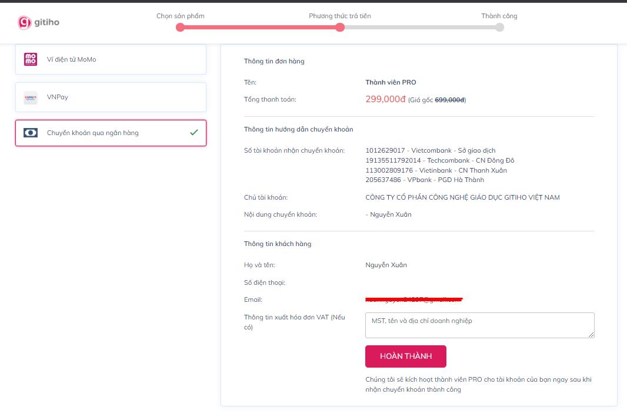
Task: Select VNPay payment method
Action: pos(111,97)
